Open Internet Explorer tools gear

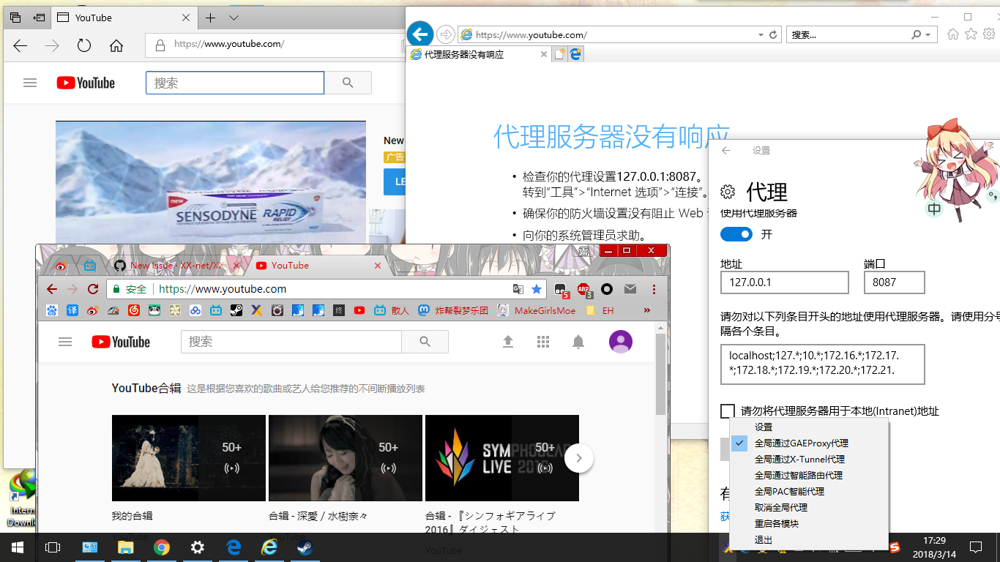(x=988, y=34)
